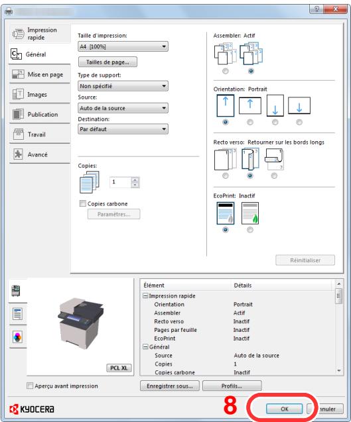Image resolution: width=351 pixels, height=422 pixels.
Task: Collapse the Général tree group
Action: [x=145, y=347]
